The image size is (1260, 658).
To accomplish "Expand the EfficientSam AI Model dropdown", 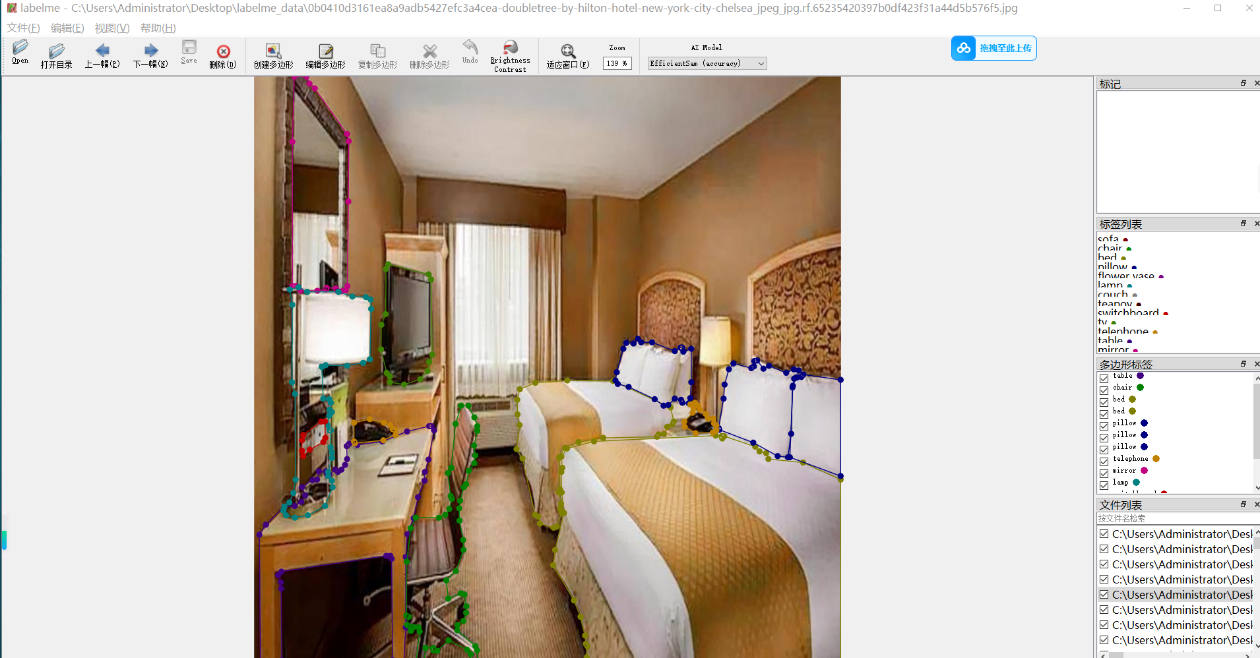I will point(761,64).
